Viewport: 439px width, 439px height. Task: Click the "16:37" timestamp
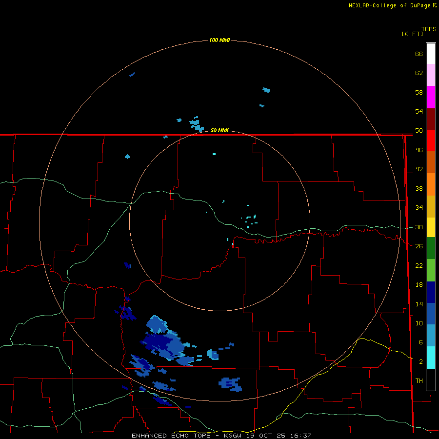(300, 436)
